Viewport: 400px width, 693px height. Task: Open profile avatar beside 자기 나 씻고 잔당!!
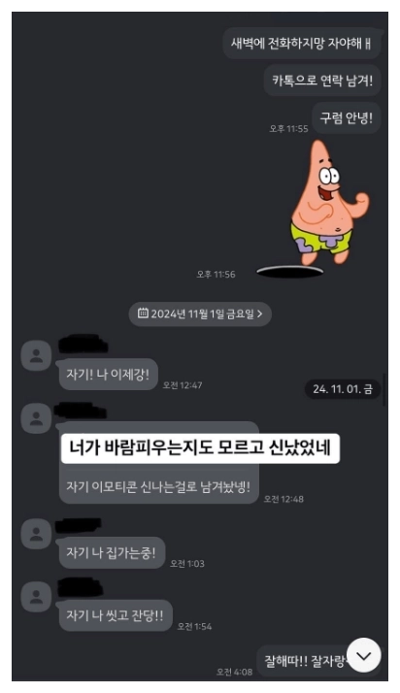[x=36, y=597]
